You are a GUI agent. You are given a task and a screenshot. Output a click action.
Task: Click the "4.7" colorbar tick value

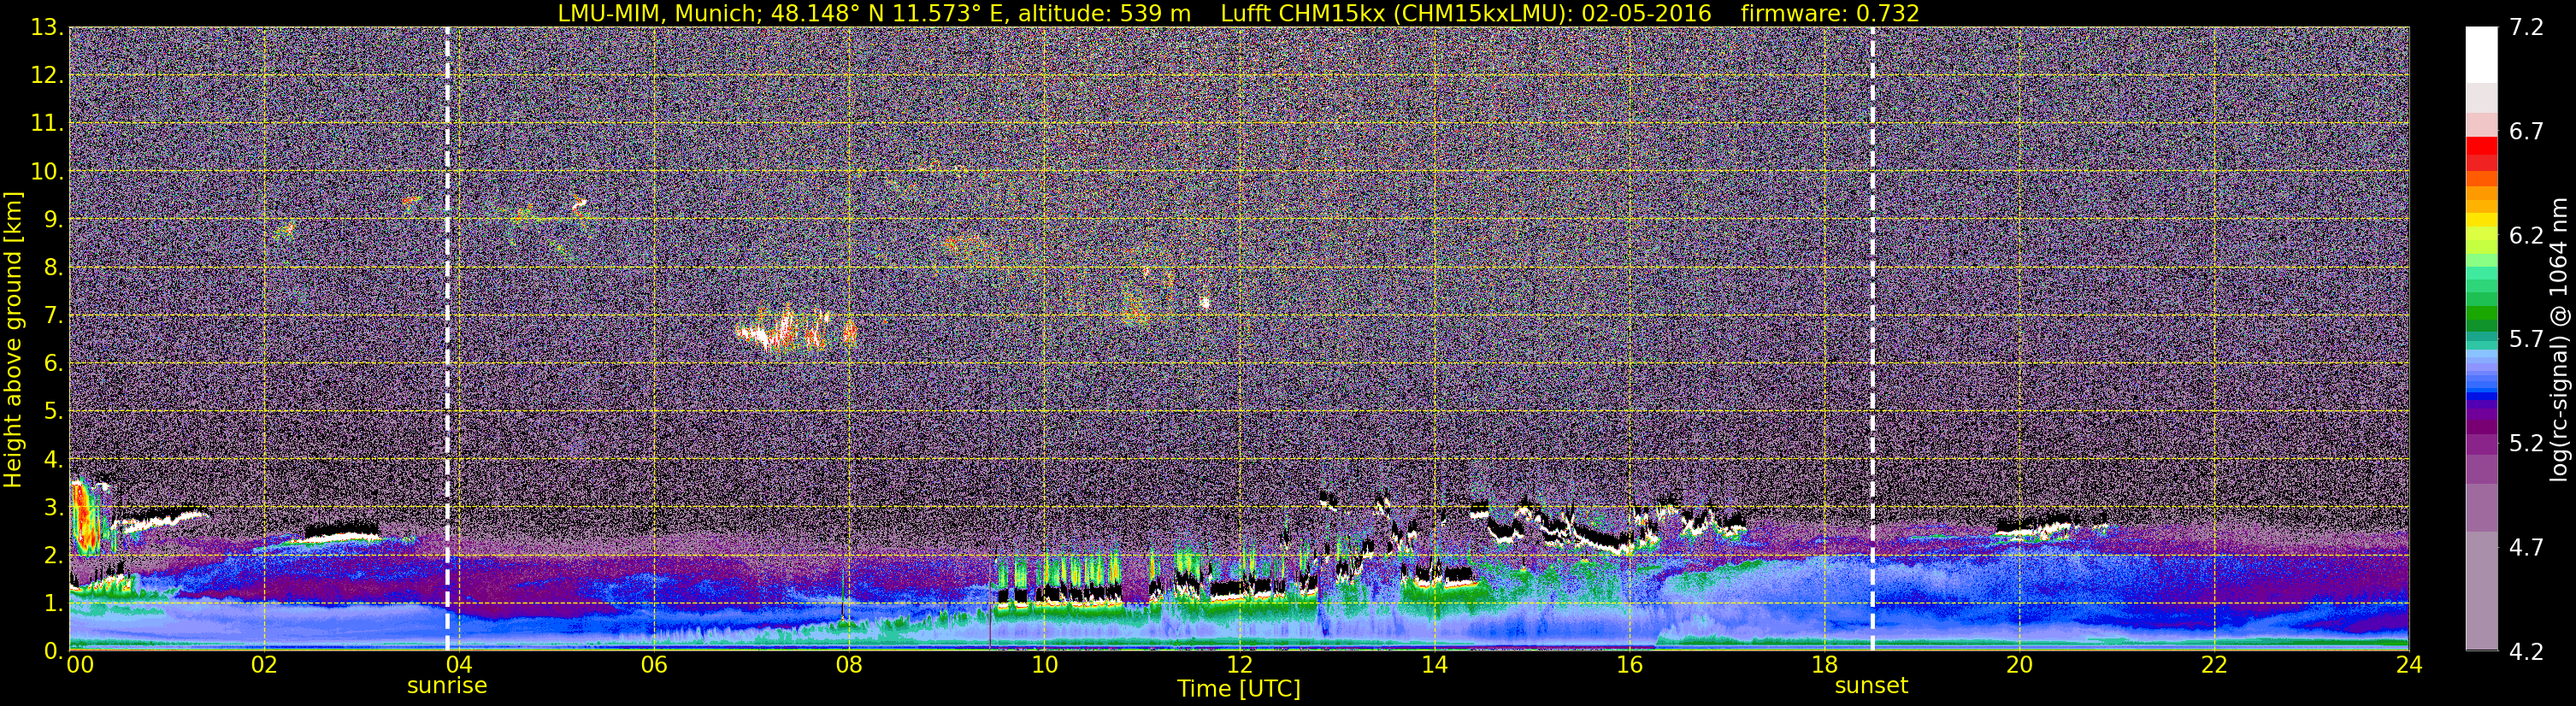tap(2526, 547)
